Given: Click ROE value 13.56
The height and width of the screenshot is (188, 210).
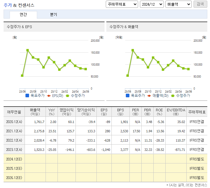Looking at the screenshot, I should pos(160,131).
